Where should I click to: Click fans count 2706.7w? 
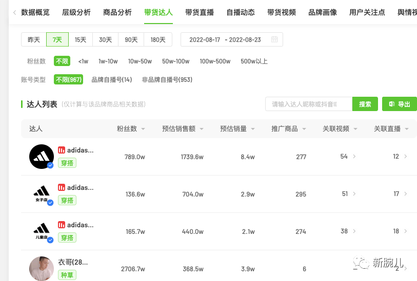click(133, 269)
